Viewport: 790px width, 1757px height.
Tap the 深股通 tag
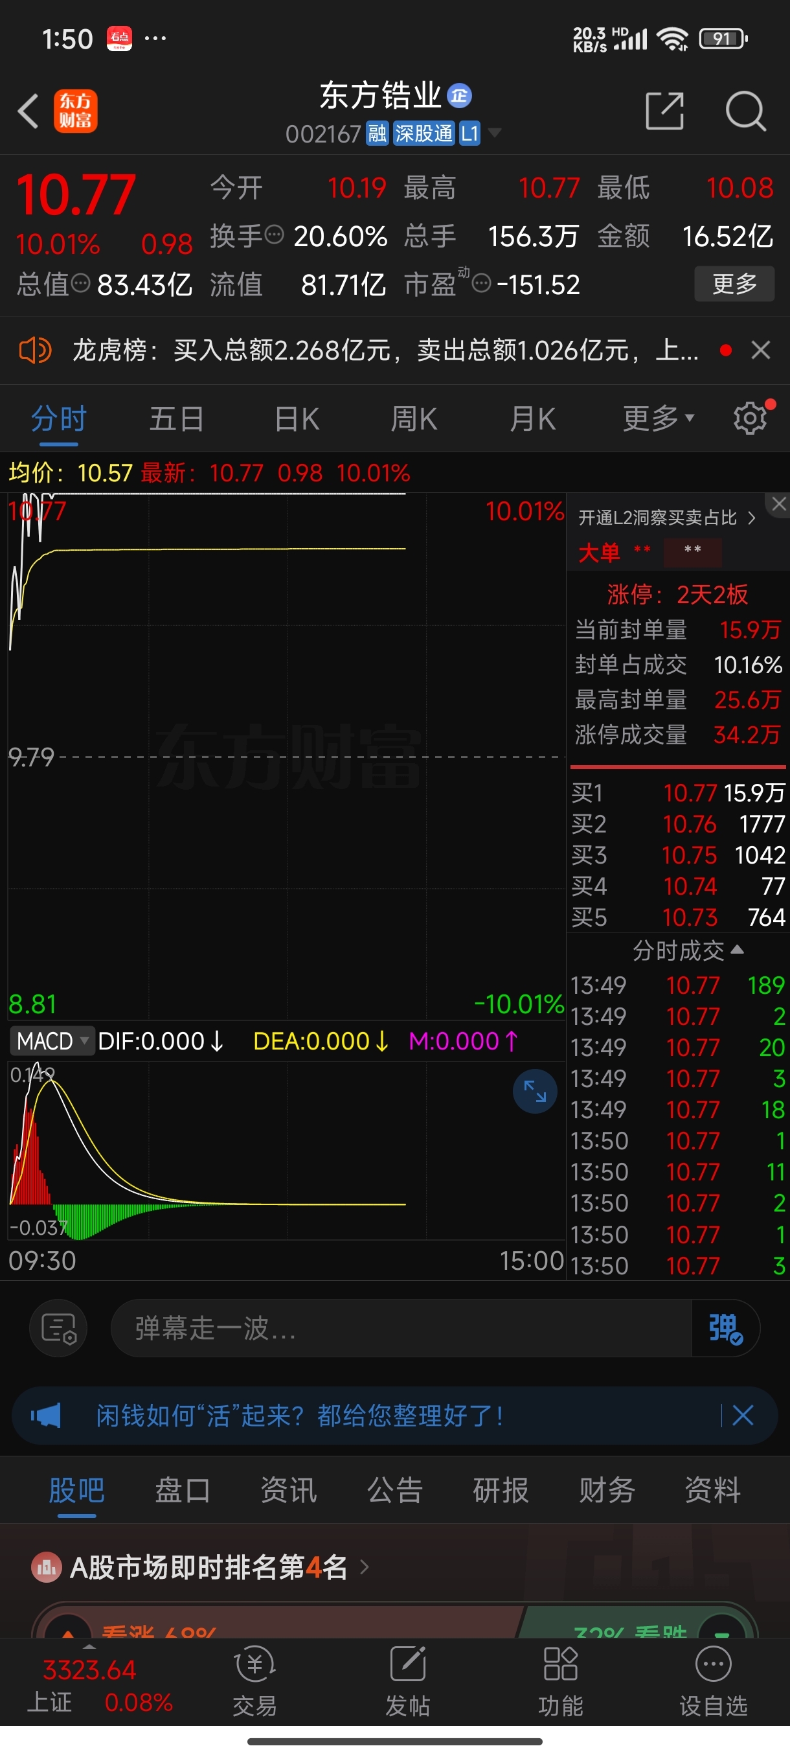[x=423, y=133]
